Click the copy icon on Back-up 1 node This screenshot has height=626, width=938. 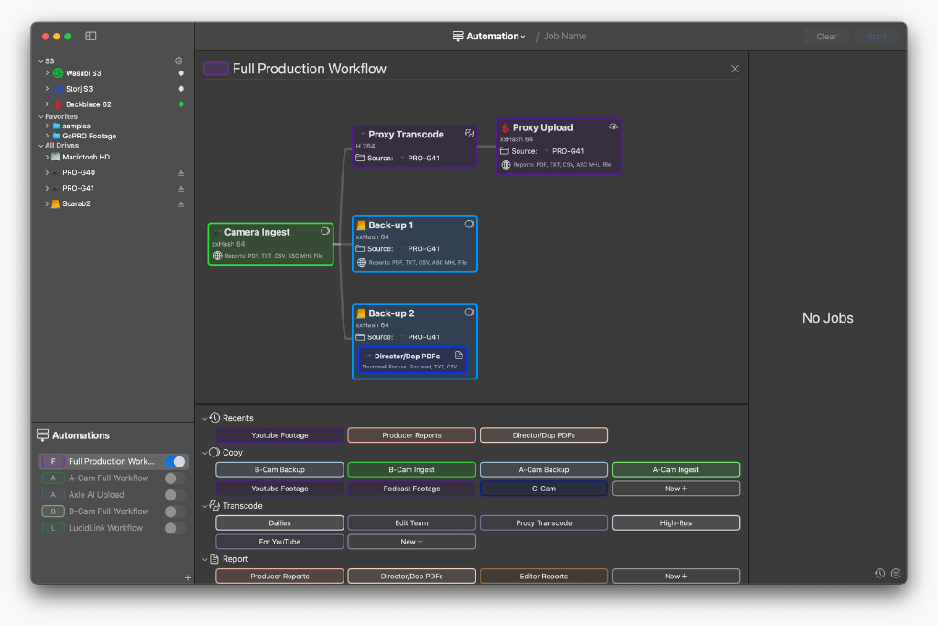469,224
